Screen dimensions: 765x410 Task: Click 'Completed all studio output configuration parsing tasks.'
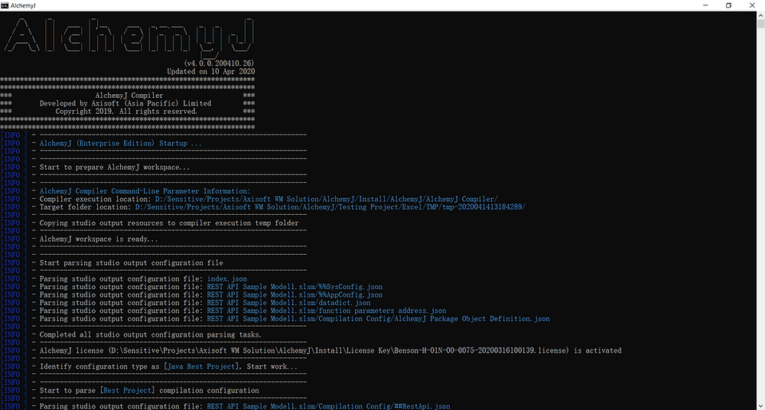[150, 335]
